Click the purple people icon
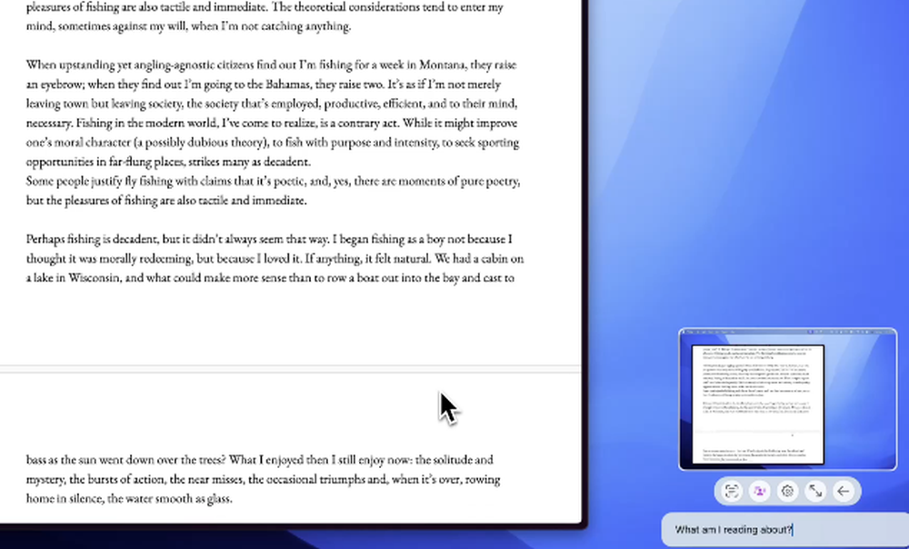This screenshot has width=909, height=549. tap(759, 491)
